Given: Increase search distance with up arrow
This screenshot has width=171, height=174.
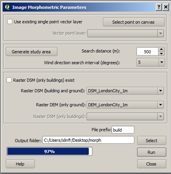Looking at the screenshot, I should point(162,49).
